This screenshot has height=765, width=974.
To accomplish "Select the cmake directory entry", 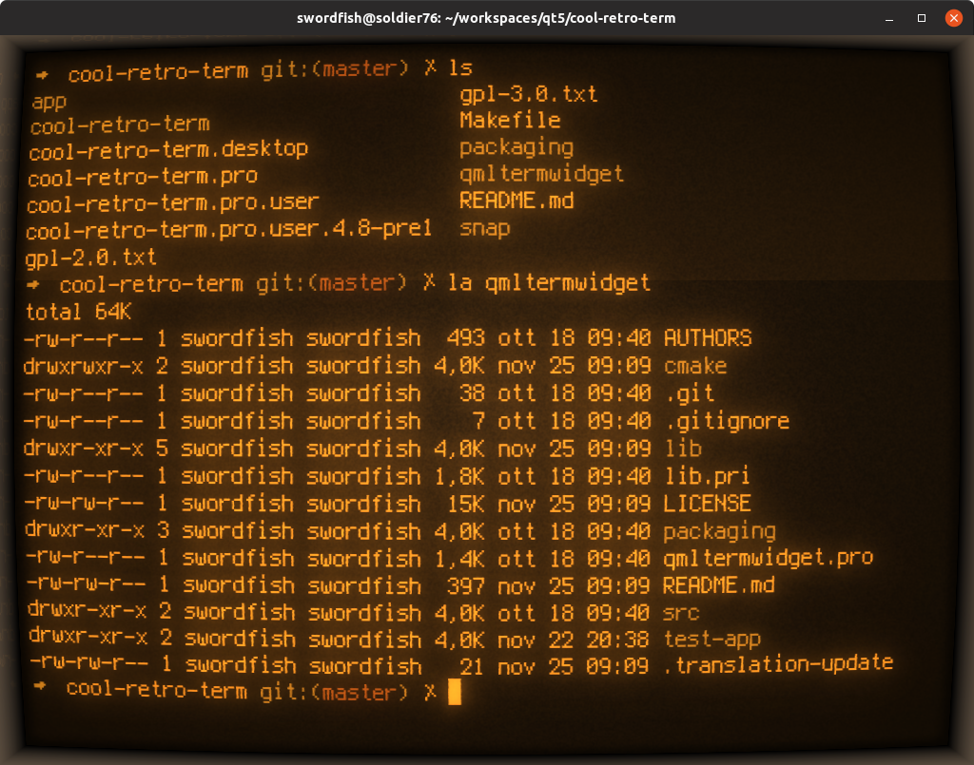I will tap(695, 366).
